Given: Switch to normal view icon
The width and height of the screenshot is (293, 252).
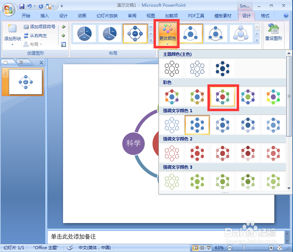Looking at the screenshot, I should point(195,248).
